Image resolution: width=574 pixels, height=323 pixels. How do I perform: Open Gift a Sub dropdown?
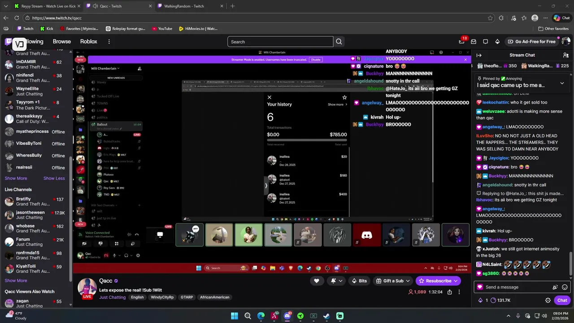click(x=392, y=281)
